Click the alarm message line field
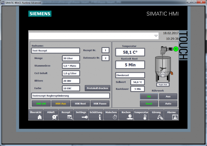Viewport: 207px width, 146px height. pos(93,36)
